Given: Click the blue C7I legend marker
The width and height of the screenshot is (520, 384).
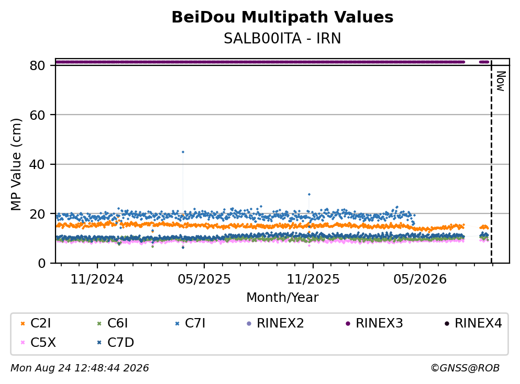Looking at the screenshot, I should tap(177, 324).
